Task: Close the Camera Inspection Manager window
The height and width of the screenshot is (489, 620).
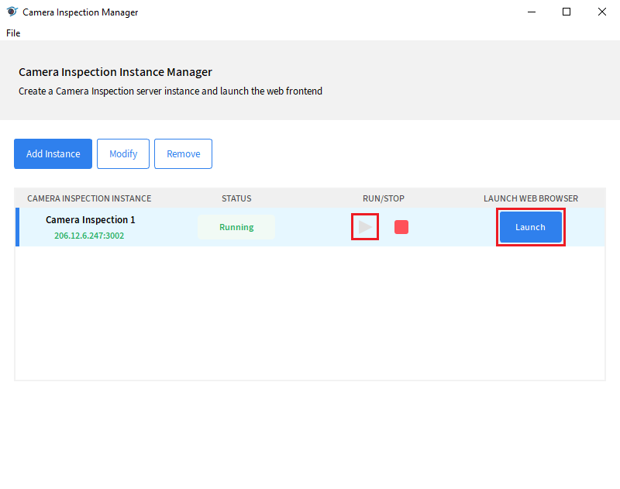Action: [x=602, y=12]
